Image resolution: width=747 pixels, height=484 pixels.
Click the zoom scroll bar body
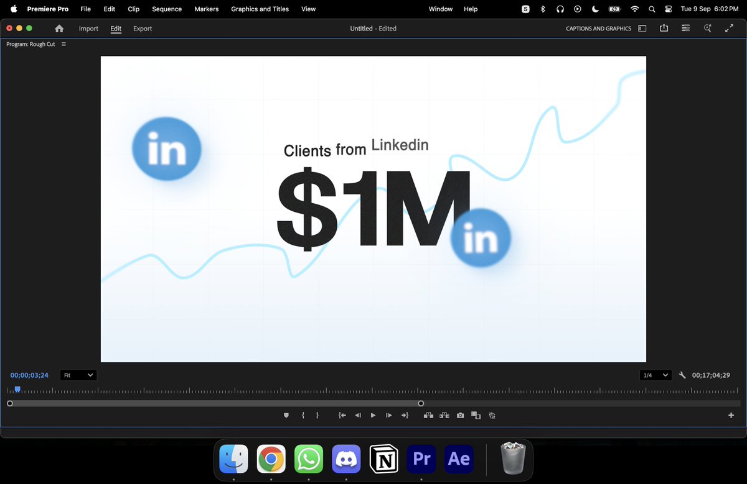pos(215,403)
